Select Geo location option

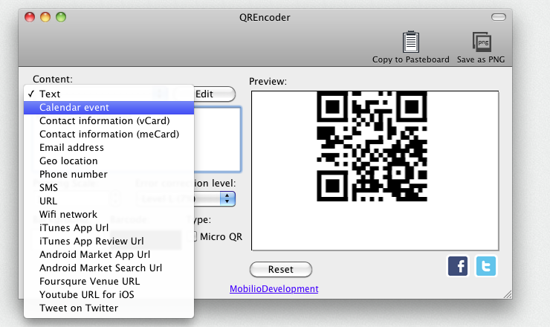109,161
